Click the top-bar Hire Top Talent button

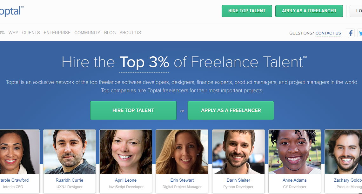coord(247,11)
